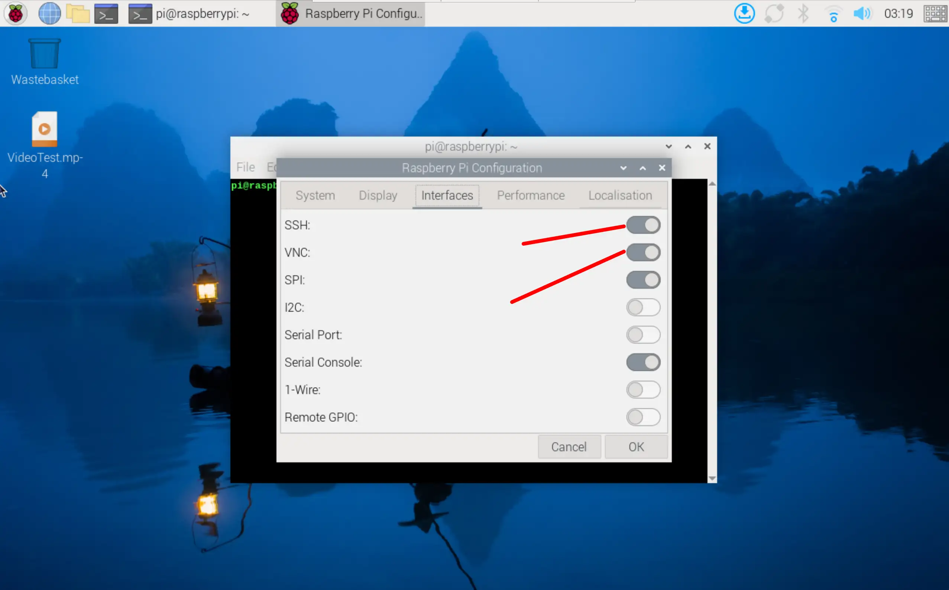This screenshot has height=590, width=949.
Task: Select Raspberry Pi Configuration taskbar entry
Action: click(350, 14)
